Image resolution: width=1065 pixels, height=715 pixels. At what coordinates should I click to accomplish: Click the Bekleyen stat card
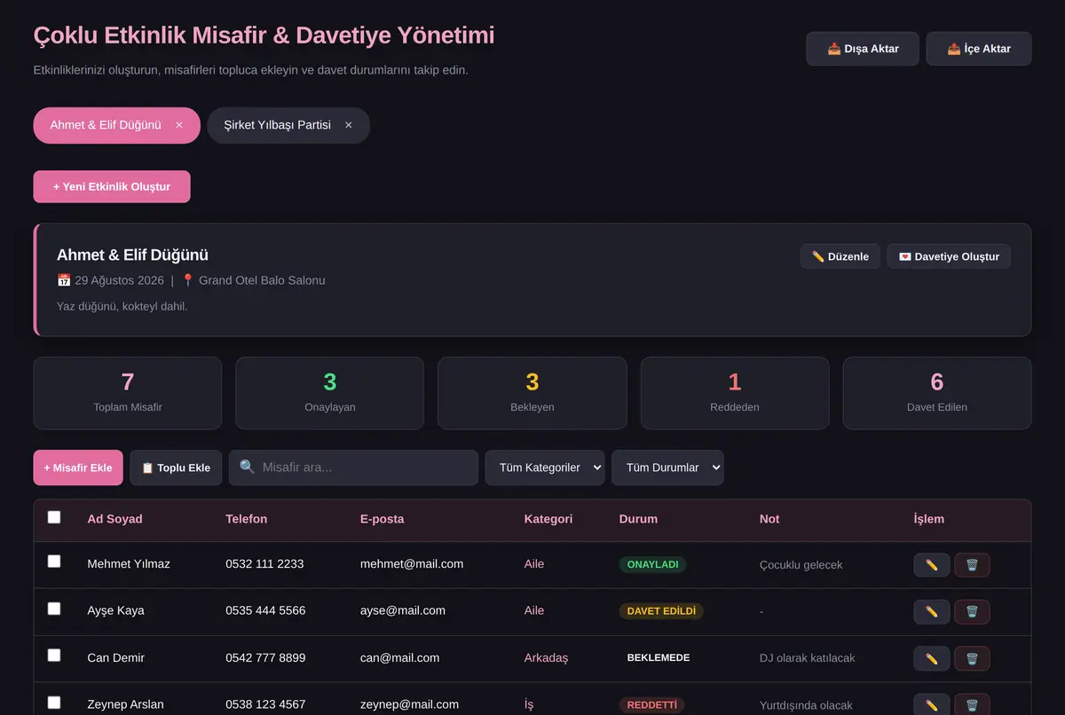coord(532,393)
